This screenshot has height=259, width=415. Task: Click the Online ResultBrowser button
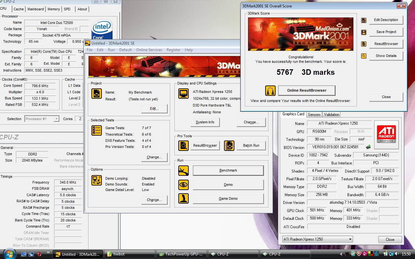pyautogui.click(x=307, y=90)
